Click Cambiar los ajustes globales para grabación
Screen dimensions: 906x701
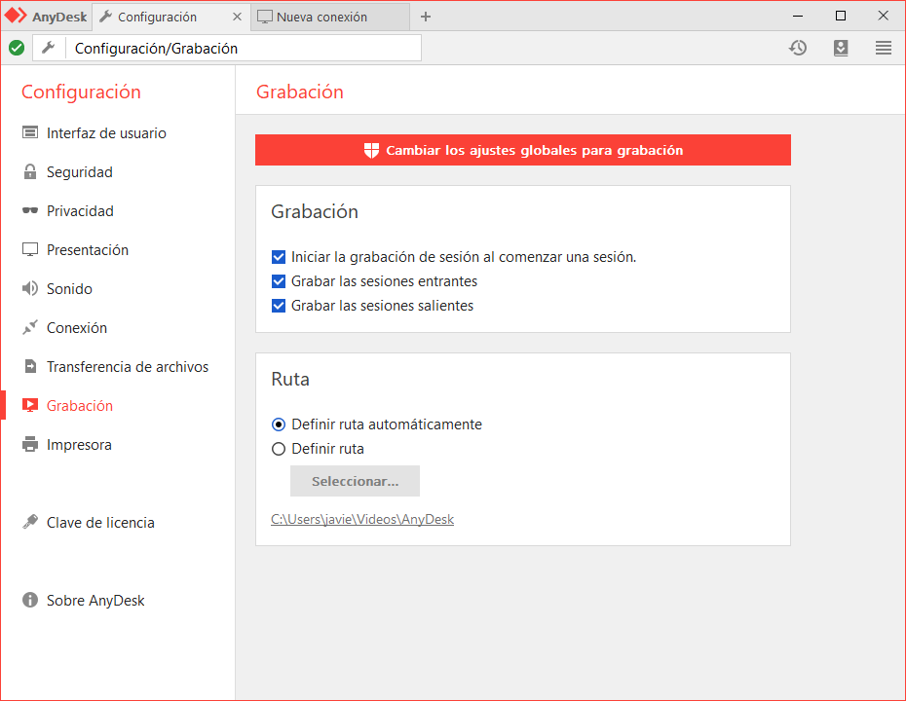tap(523, 150)
